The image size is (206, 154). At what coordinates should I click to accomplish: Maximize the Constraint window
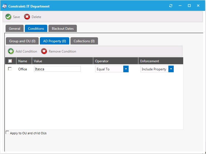(189, 6)
